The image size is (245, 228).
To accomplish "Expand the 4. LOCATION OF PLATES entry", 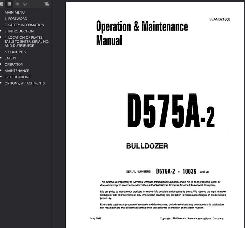I will [x=1, y=37].
